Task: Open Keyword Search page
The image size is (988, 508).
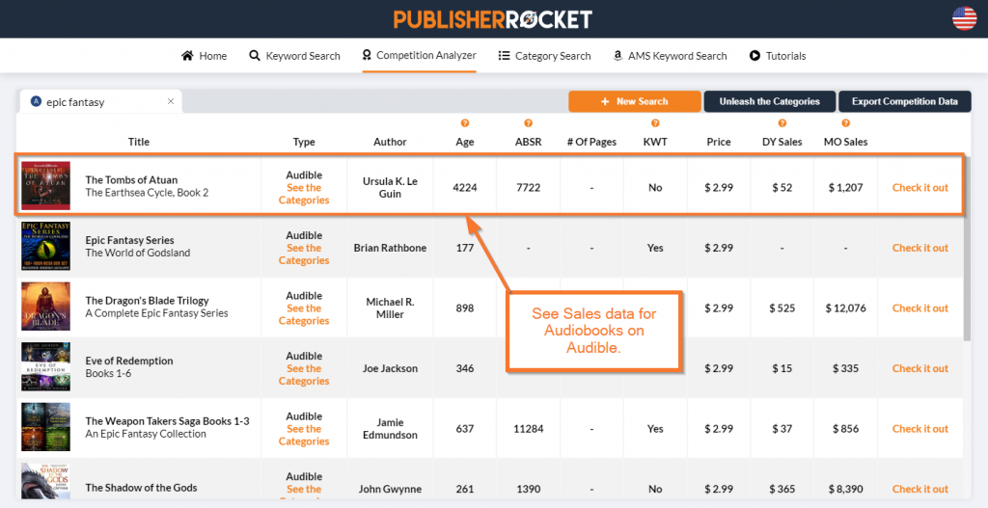Action: click(x=295, y=55)
